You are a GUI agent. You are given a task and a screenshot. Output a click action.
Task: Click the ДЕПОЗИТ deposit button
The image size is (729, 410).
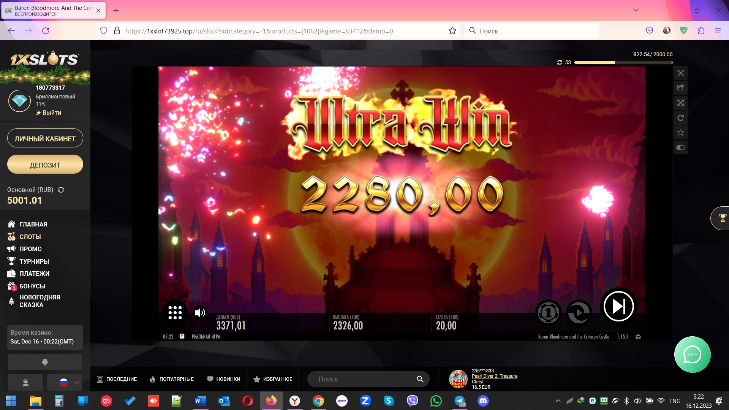45,165
